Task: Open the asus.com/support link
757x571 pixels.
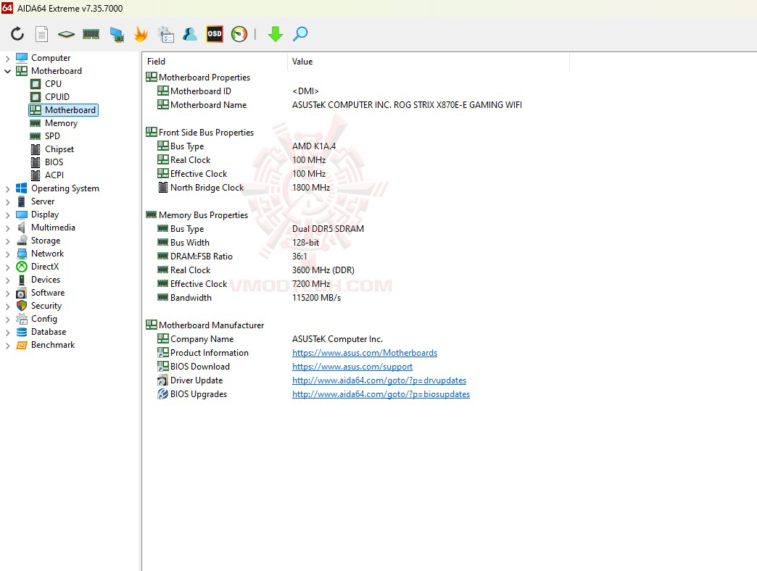Action: pos(352,367)
